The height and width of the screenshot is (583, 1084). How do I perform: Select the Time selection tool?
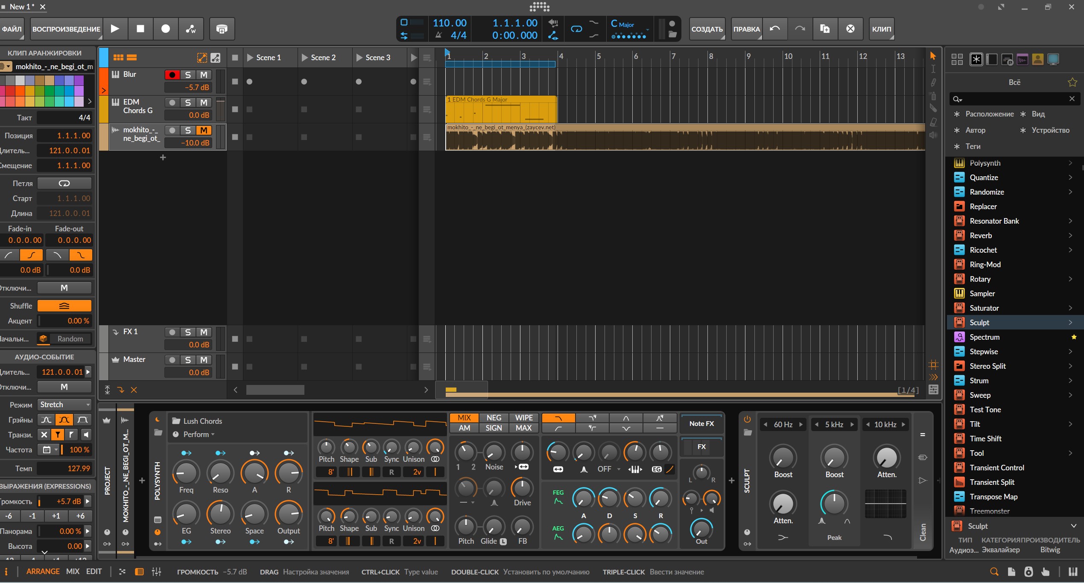coord(933,69)
